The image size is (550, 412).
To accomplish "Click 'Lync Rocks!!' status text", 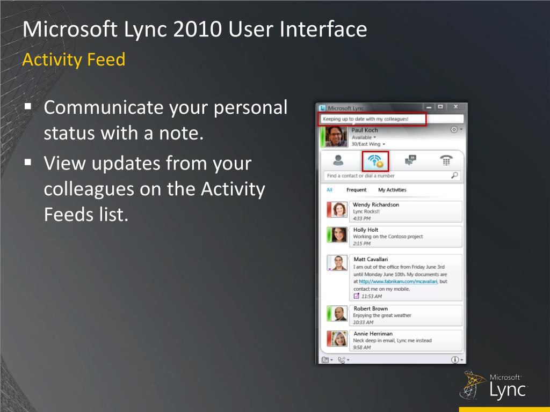I will coord(366,211).
